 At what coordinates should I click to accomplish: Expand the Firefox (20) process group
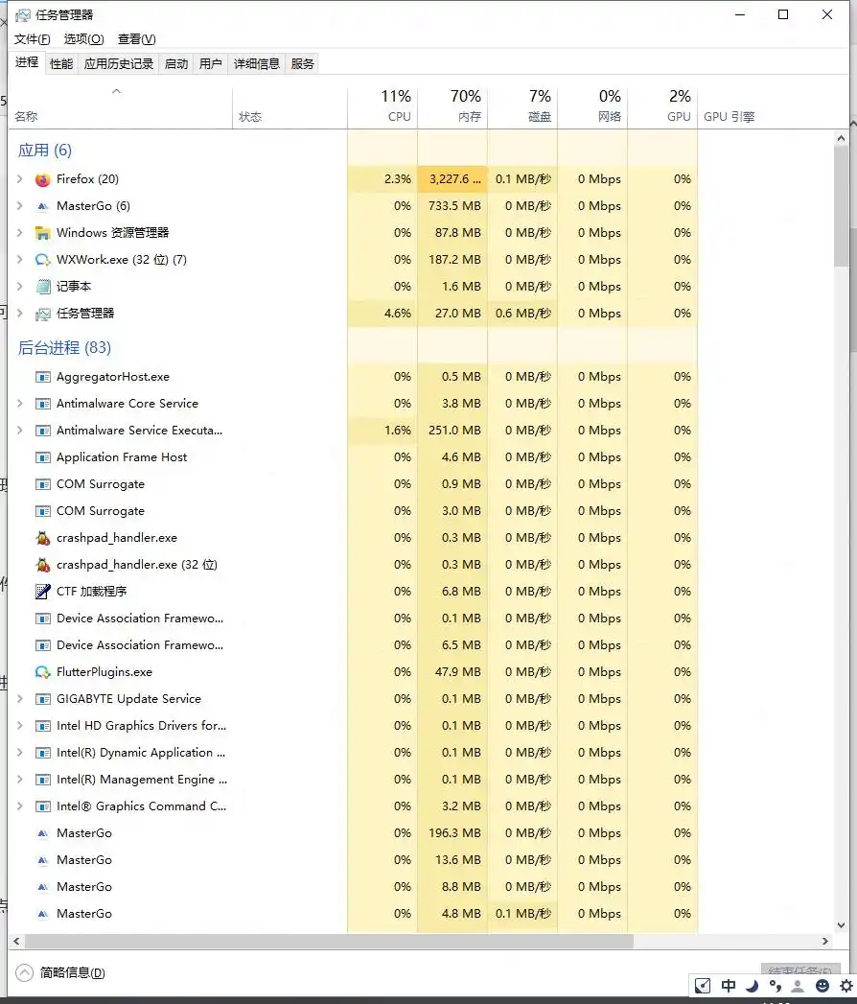pyautogui.click(x=19, y=179)
